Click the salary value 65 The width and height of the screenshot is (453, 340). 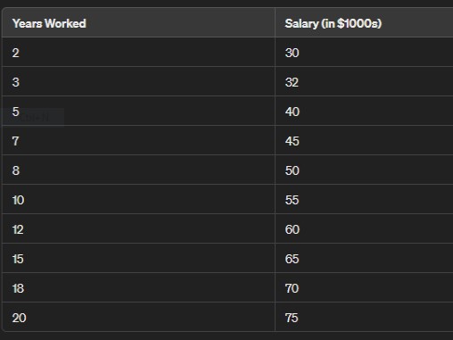(292, 259)
